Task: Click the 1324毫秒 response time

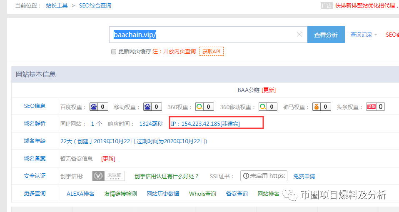Action: point(151,124)
